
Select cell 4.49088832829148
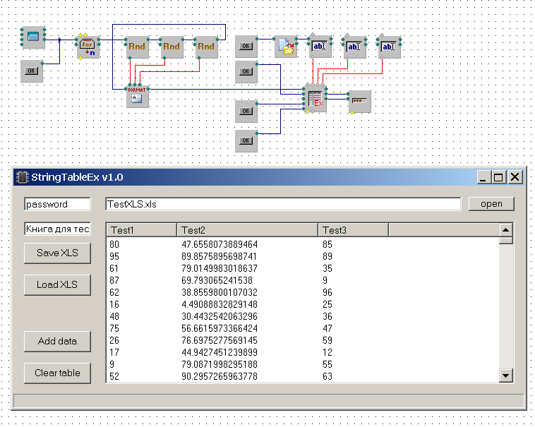tap(220, 305)
